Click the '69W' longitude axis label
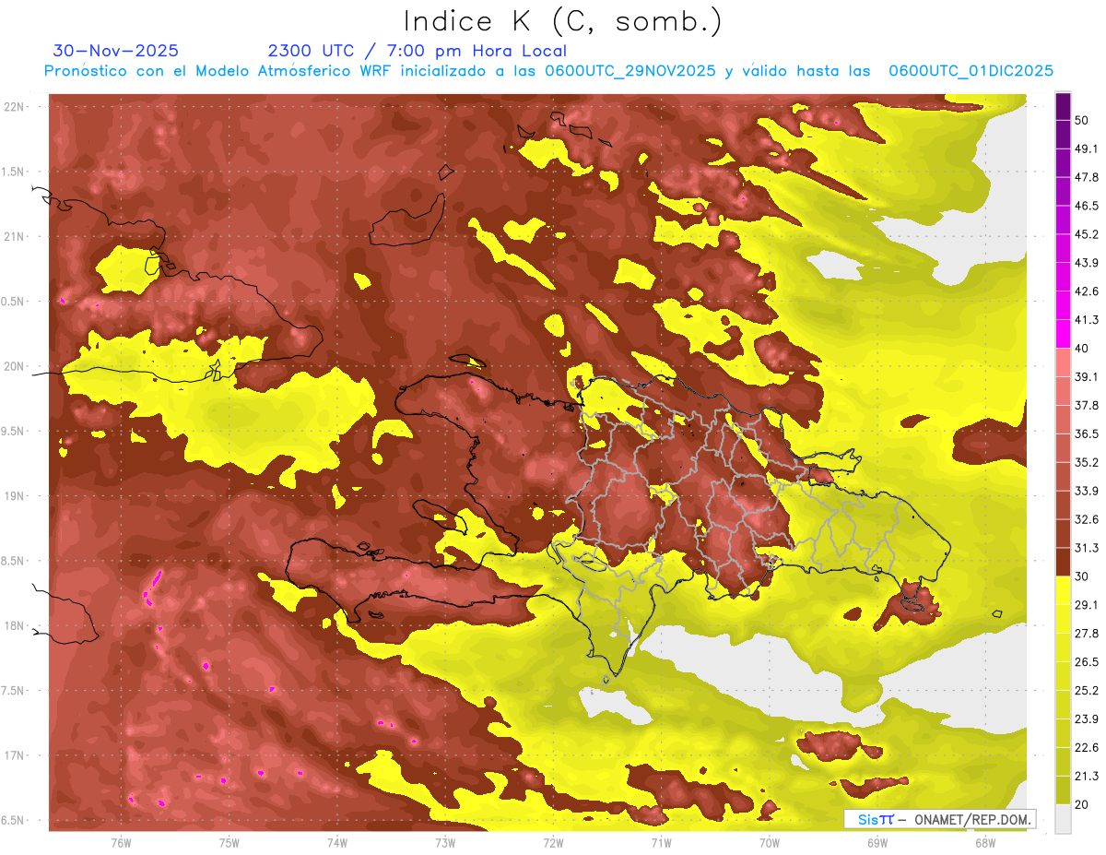This screenshot has height=855, width=1106. click(x=877, y=843)
